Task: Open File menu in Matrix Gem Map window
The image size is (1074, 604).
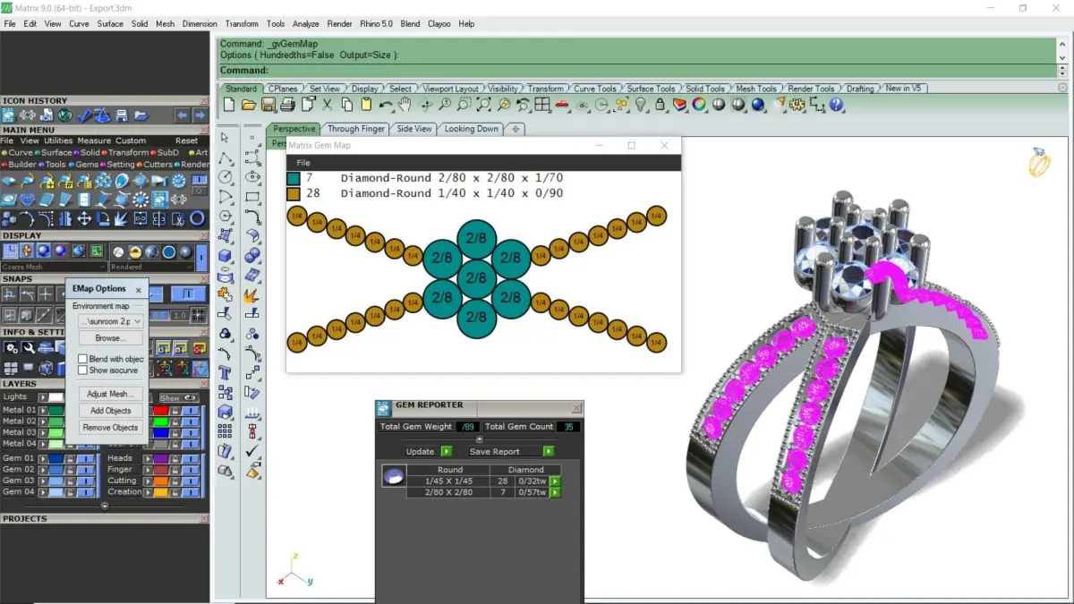Action: point(303,163)
